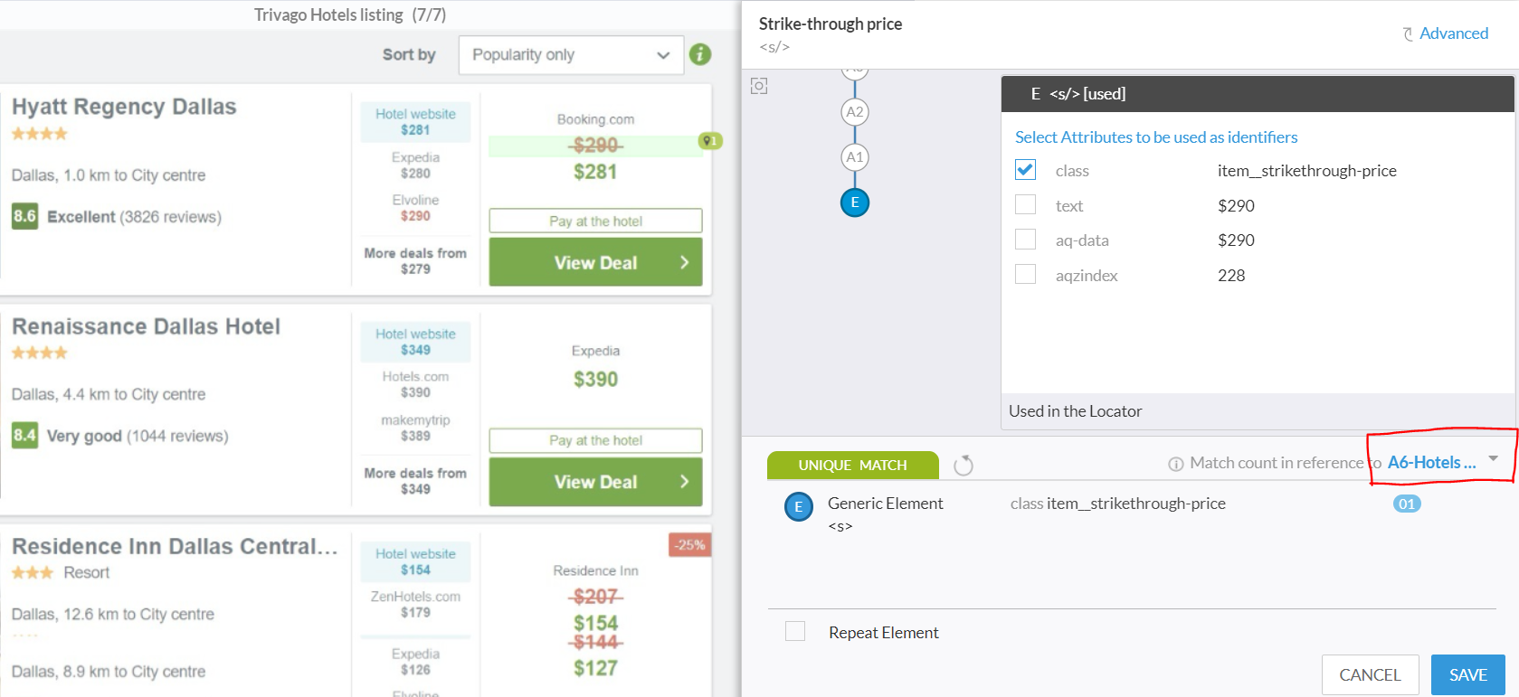
Task: Select the A2 ancestor node
Action: click(854, 112)
